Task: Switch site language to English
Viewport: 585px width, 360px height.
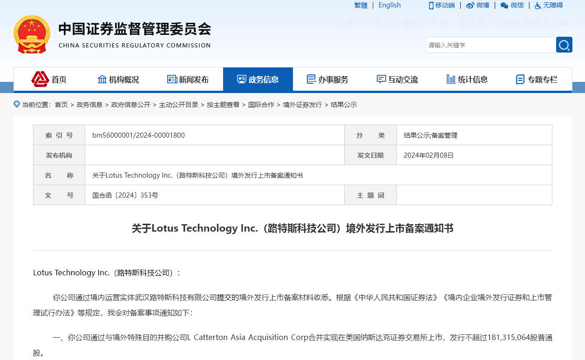Action: (390, 5)
